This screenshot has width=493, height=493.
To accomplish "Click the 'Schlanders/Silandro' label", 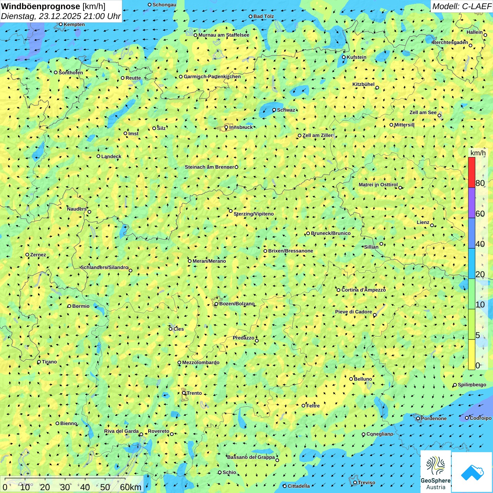I will (x=104, y=267).
